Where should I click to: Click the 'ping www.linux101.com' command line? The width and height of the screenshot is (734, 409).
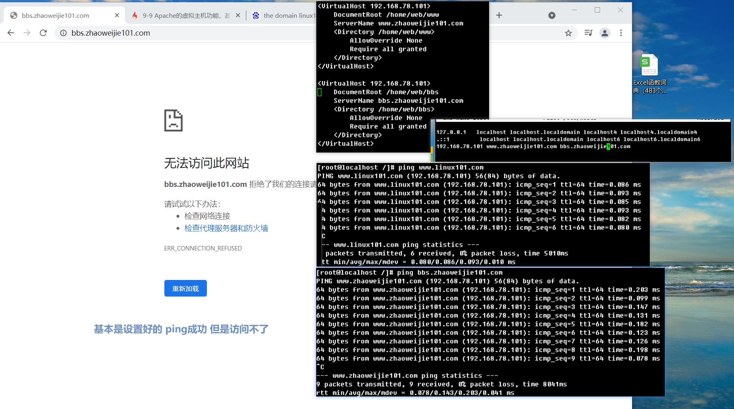pos(400,167)
